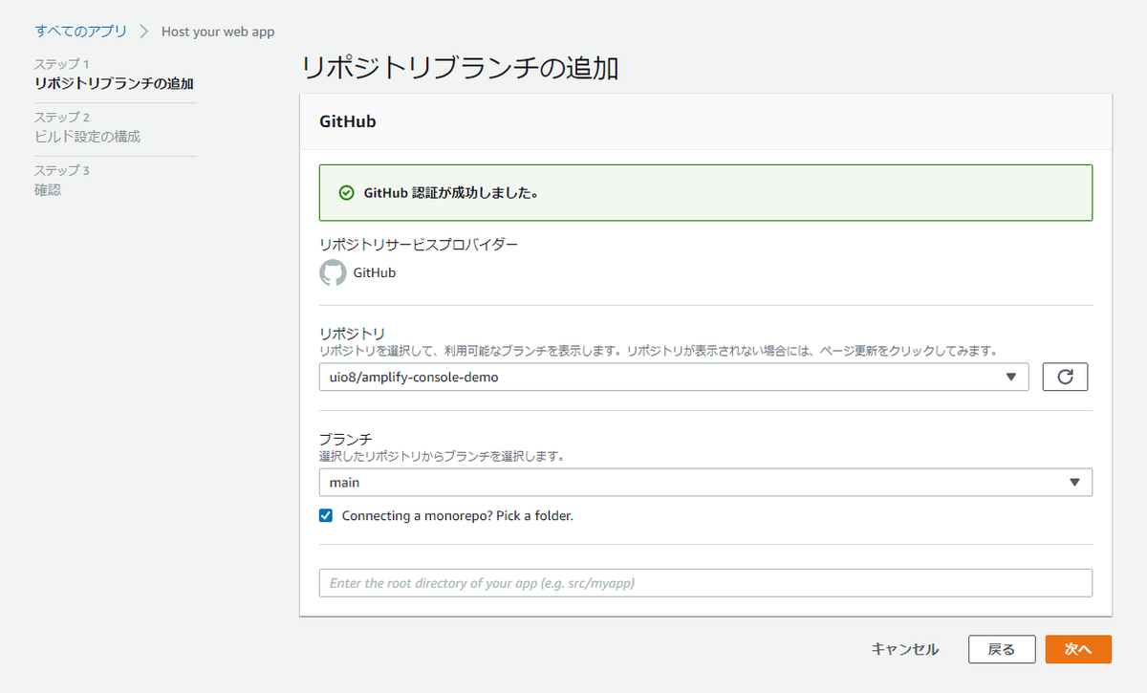The width and height of the screenshot is (1147, 693).
Task: Click the GitHub panel header title
Action: [348, 121]
